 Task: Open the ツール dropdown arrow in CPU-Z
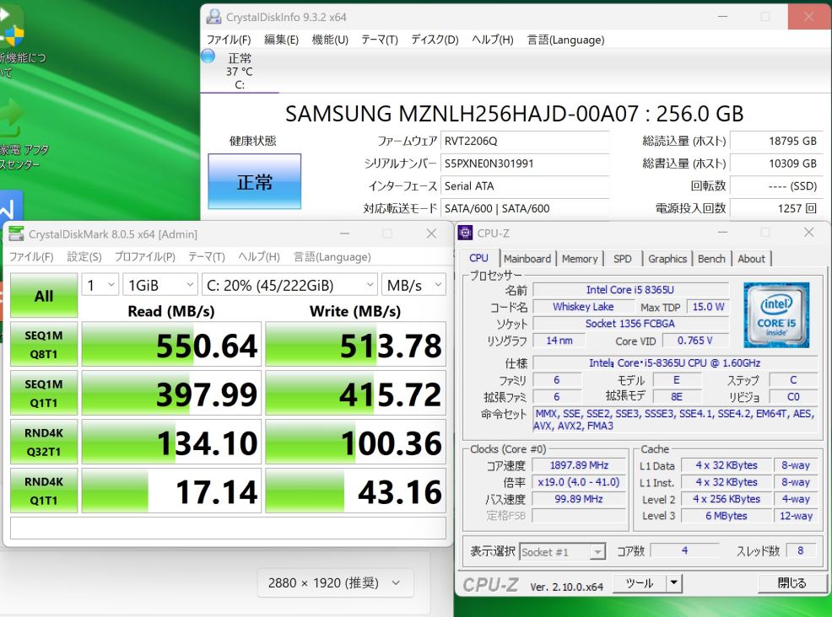point(674,582)
